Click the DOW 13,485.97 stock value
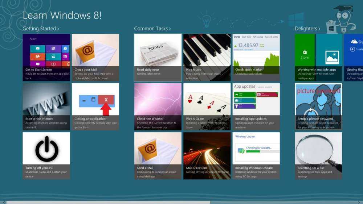 pyautogui.click(x=248, y=45)
